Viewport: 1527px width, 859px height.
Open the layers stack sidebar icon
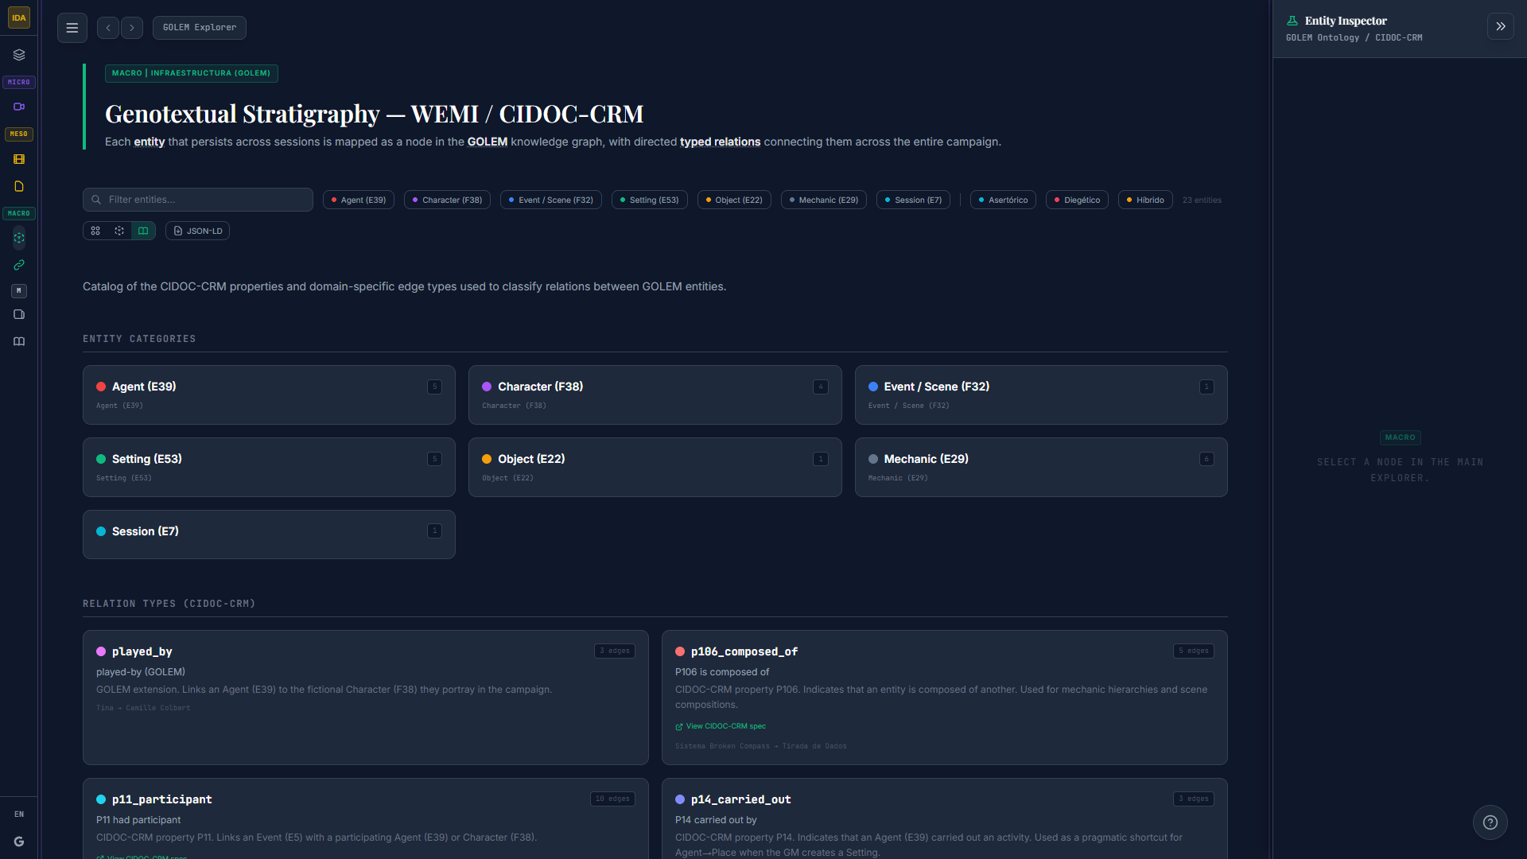(x=19, y=55)
